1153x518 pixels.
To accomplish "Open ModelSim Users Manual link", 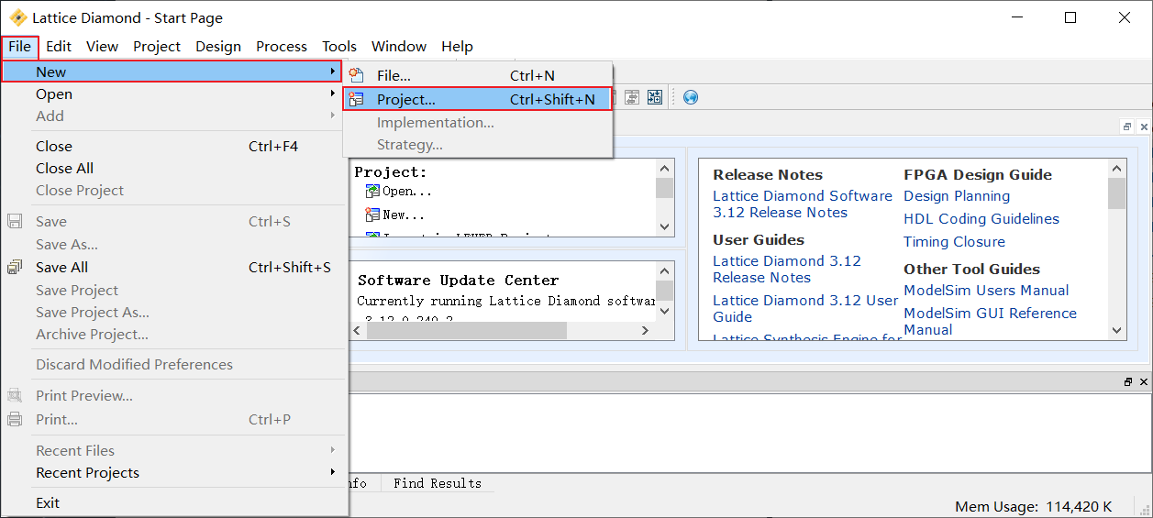I will (986, 291).
